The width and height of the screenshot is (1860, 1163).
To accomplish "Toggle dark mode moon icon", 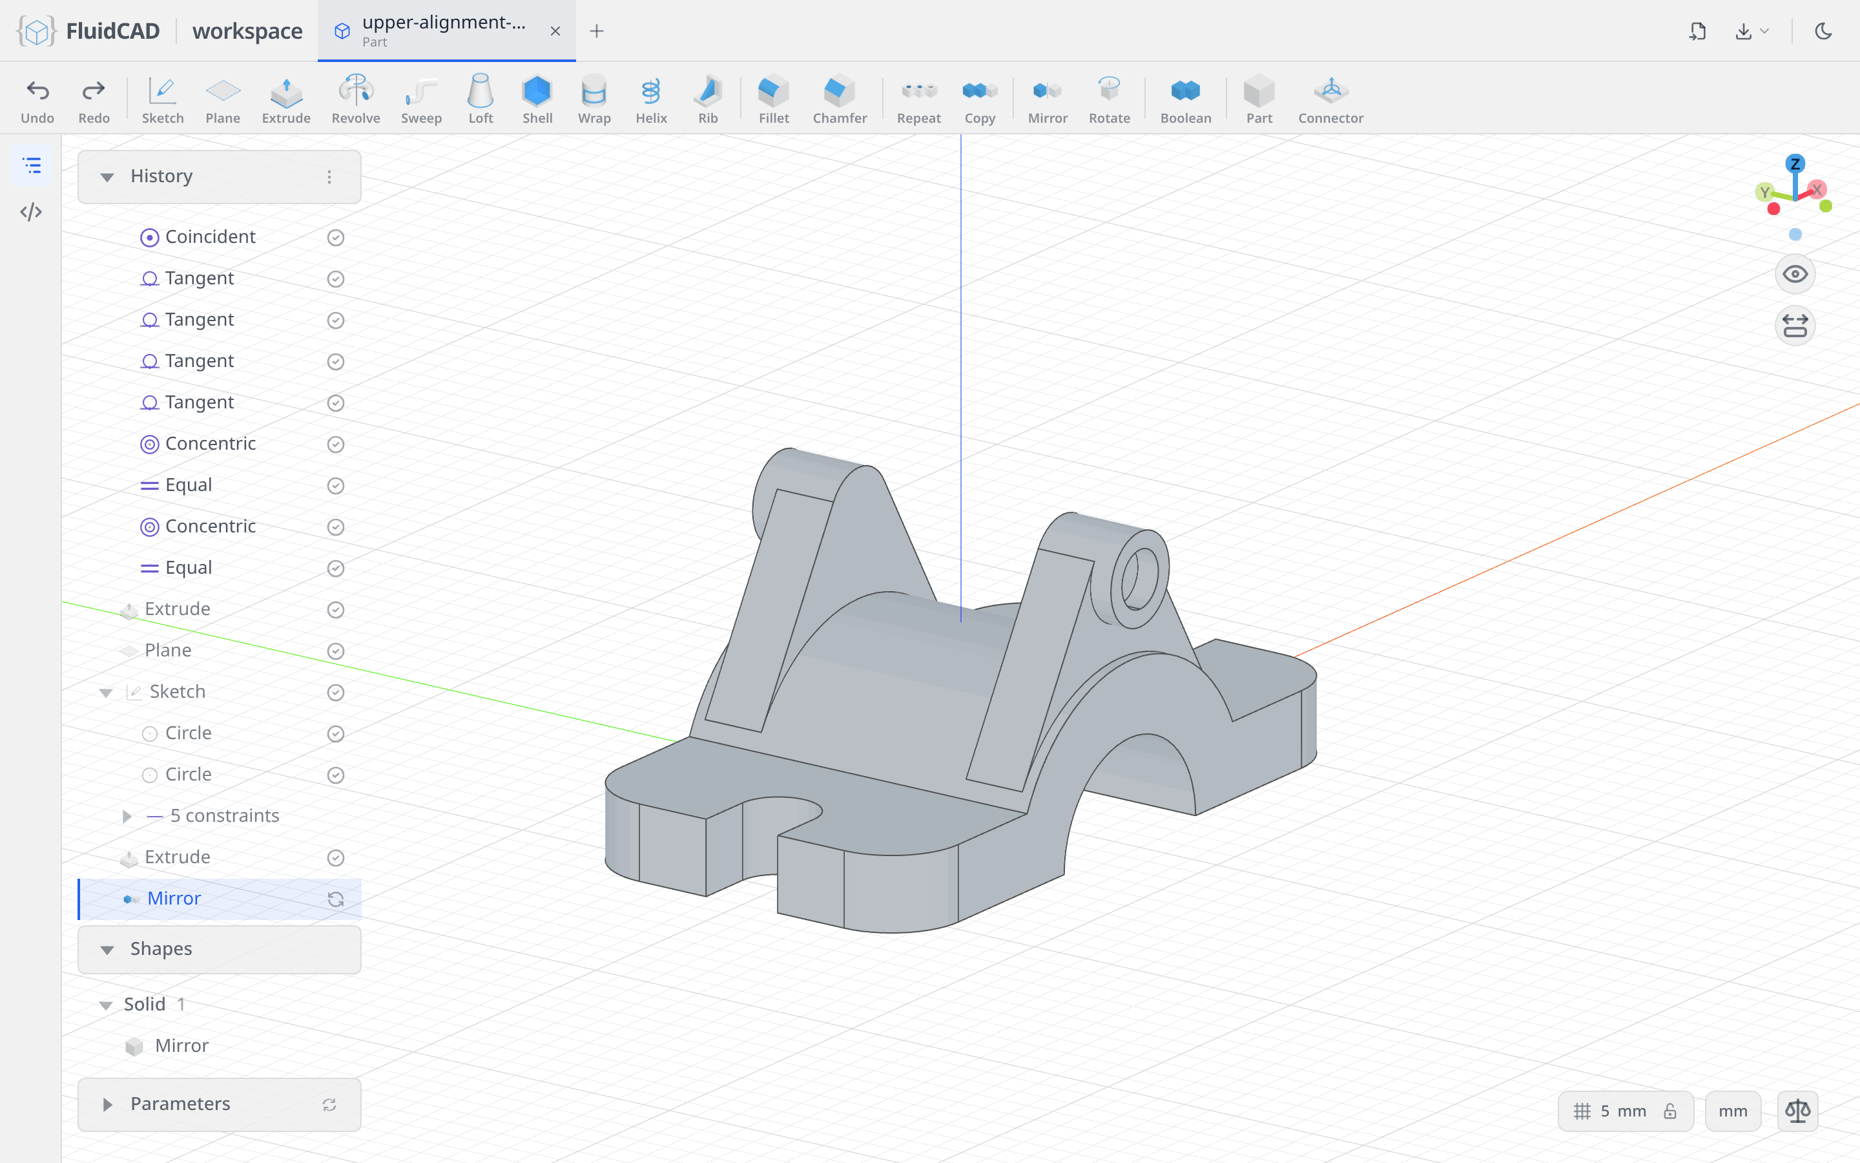I will point(1823,31).
